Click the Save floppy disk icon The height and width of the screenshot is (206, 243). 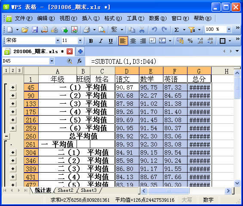coord(35,30)
